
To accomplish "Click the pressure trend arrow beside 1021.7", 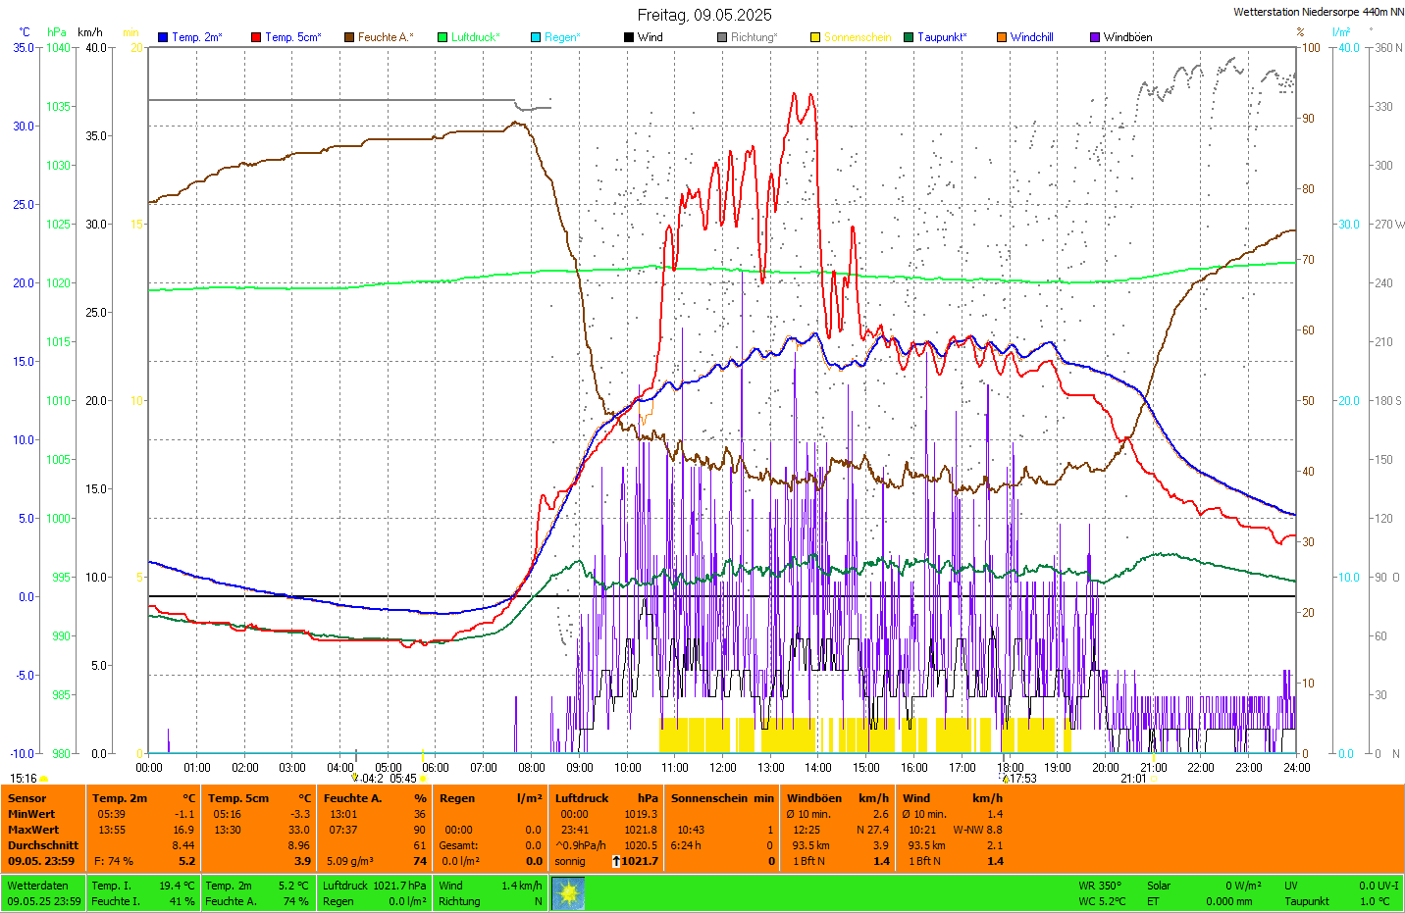I will click(x=616, y=861).
